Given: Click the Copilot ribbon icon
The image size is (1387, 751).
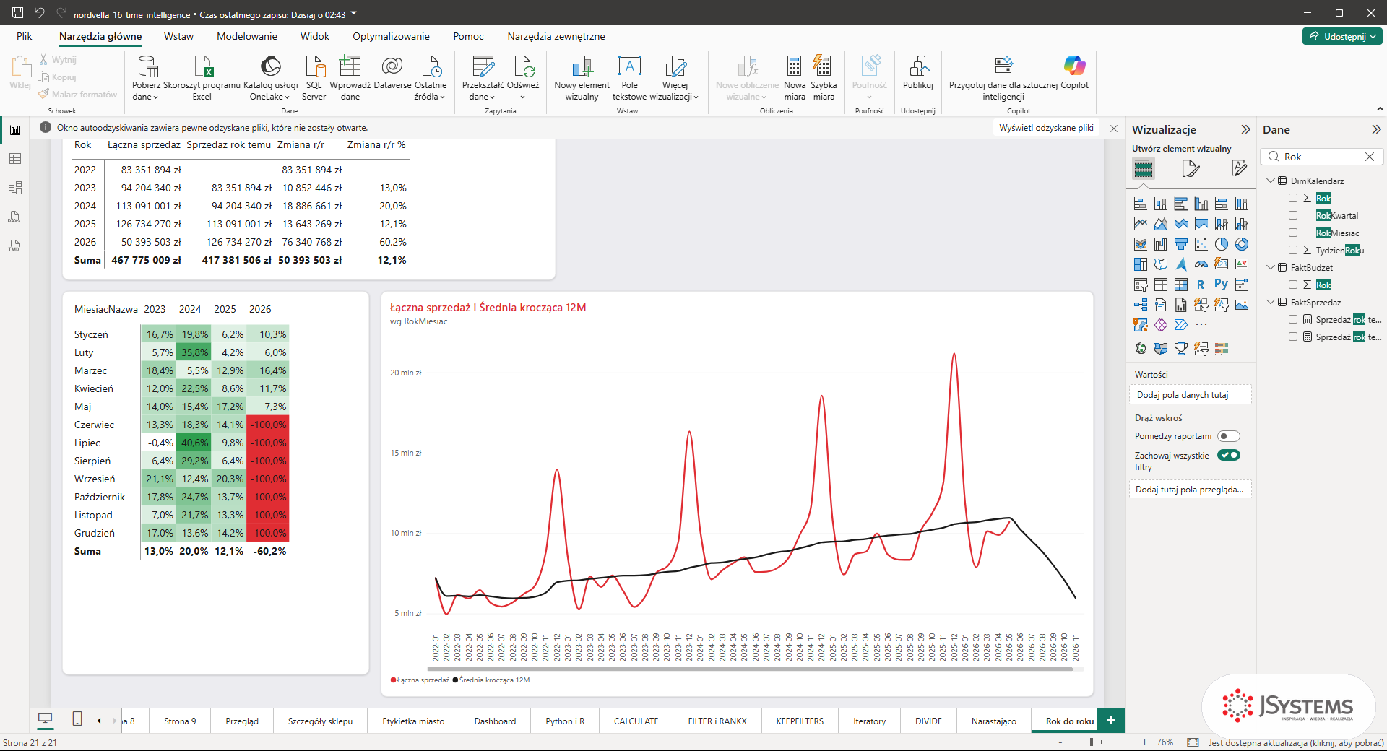Looking at the screenshot, I should click(x=1074, y=72).
